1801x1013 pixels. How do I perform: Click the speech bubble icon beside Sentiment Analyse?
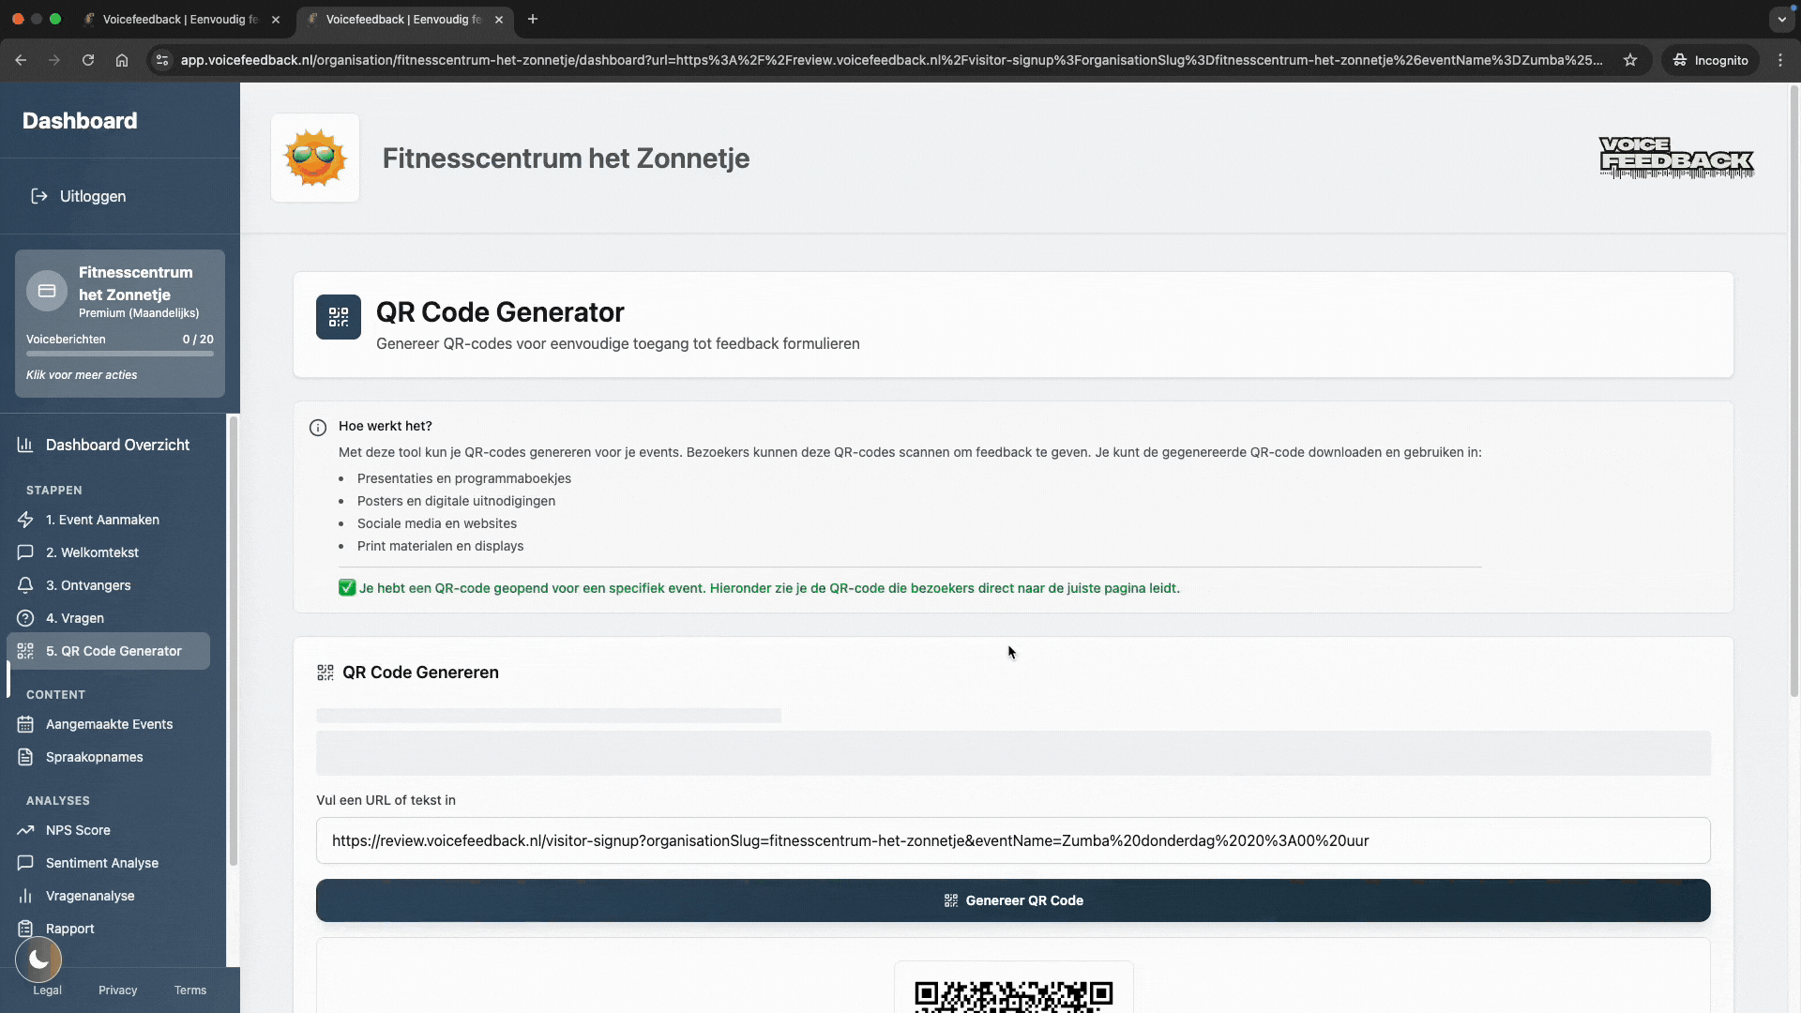point(25,863)
